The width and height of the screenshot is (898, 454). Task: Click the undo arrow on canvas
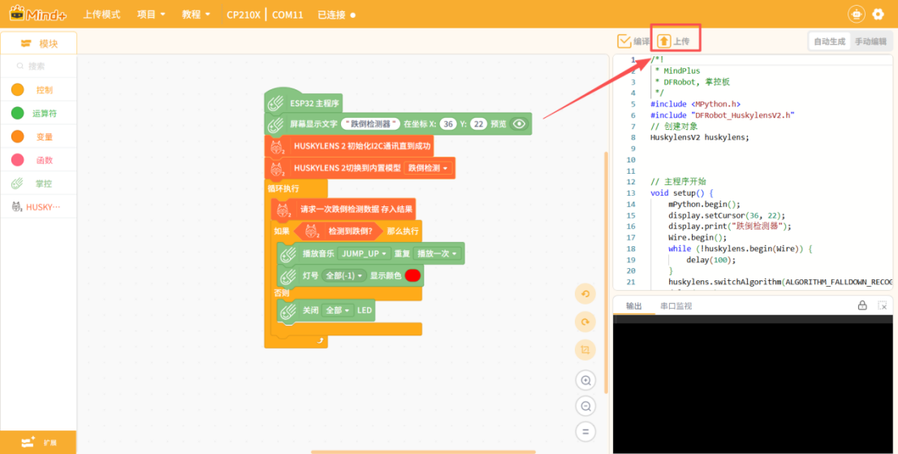(x=585, y=294)
